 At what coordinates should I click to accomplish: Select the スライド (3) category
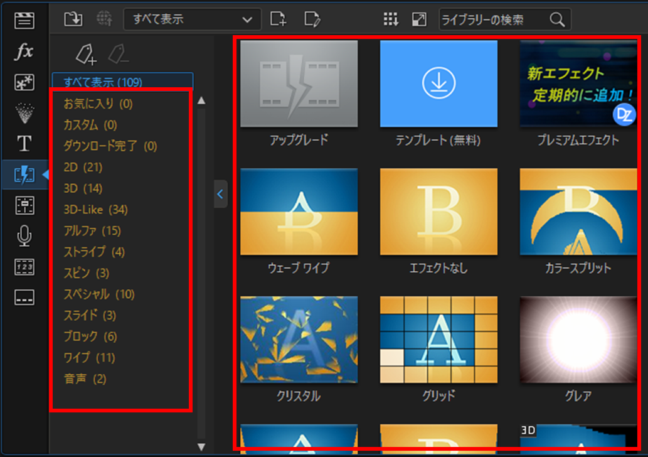pos(90,315)
